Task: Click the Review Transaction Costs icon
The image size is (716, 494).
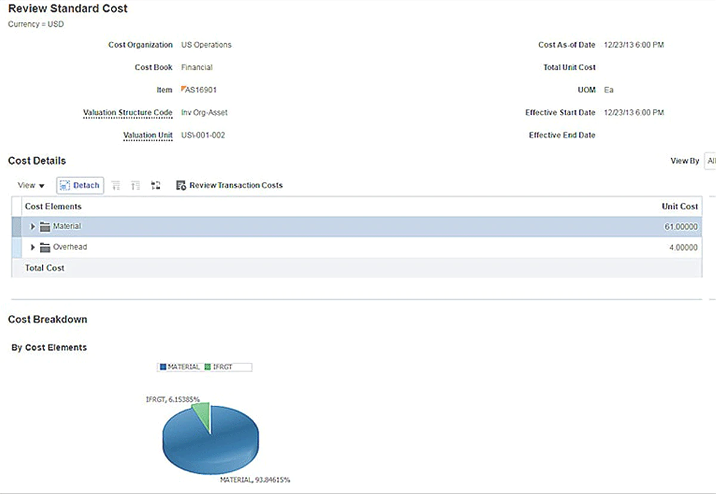Action: pyautogui.click(x=181, y=186)
